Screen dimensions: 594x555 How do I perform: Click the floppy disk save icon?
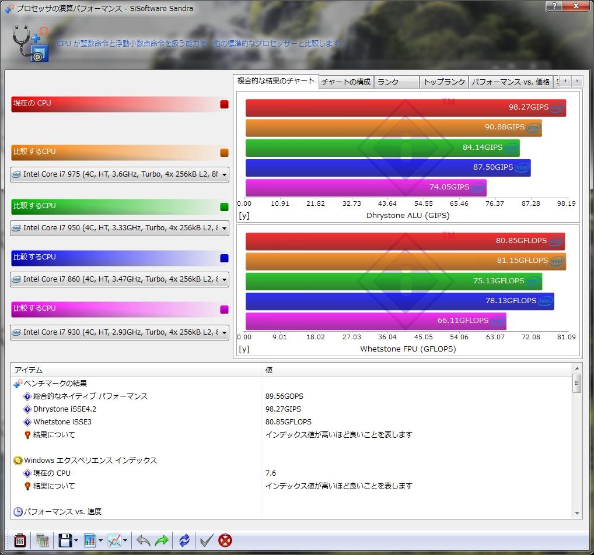[x=65, y=540]
